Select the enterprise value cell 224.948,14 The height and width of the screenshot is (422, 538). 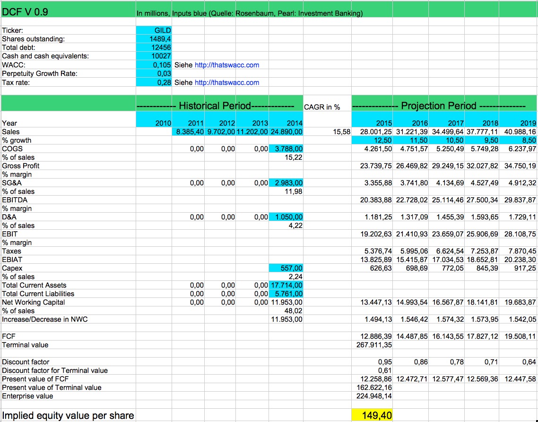click(x=372, y=396)
